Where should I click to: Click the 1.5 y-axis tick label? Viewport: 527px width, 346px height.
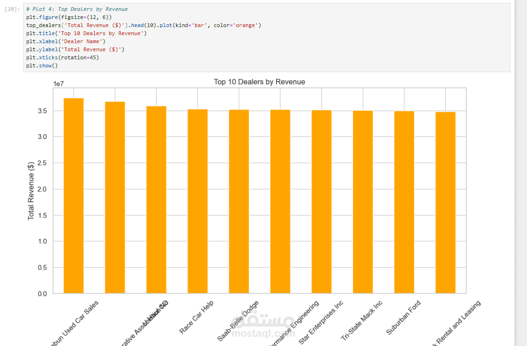(42, 215)
